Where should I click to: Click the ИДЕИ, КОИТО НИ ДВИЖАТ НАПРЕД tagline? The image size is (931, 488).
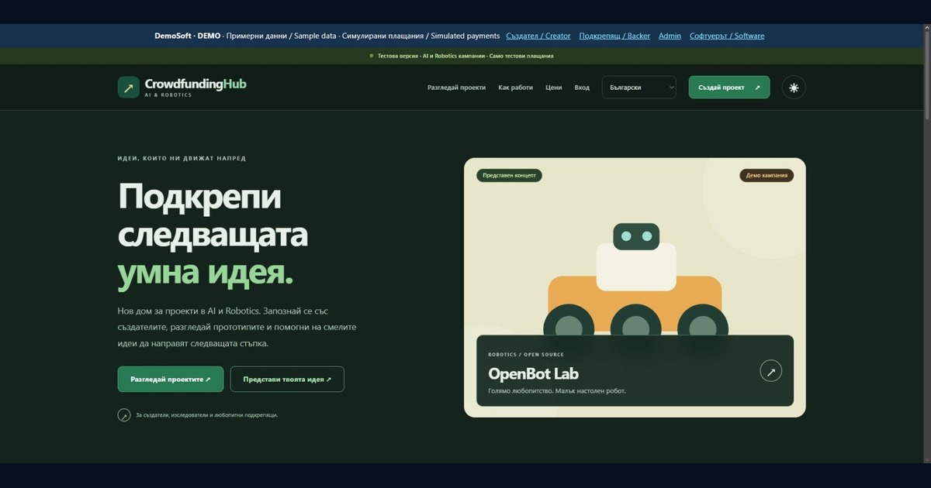[182, 158]
